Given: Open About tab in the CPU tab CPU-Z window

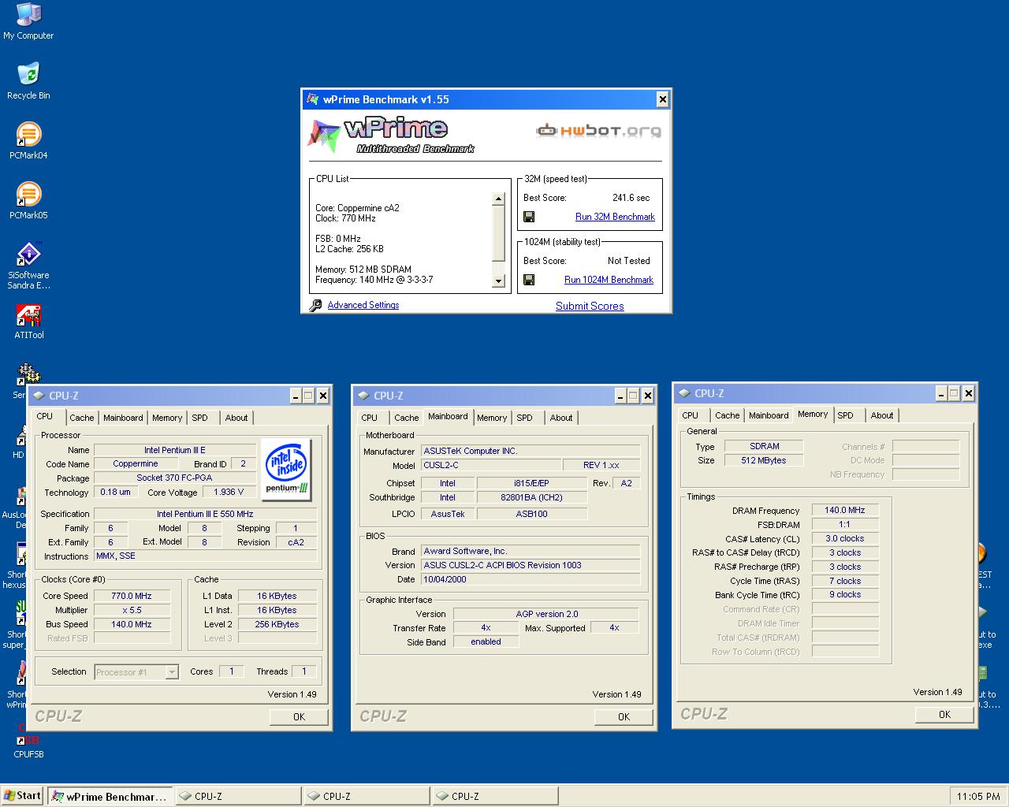Looking at the screenshot, I should (236, 418).
